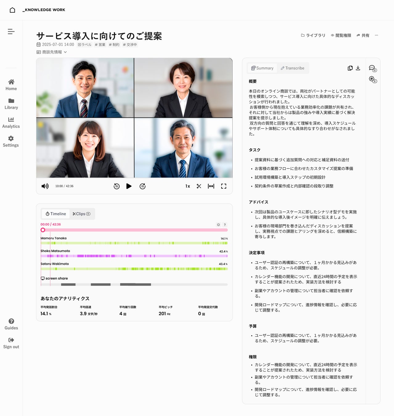This screenshot has width=394, height=416.
Task: Go to Home in sidebar
Action: (x=11, y=85)
